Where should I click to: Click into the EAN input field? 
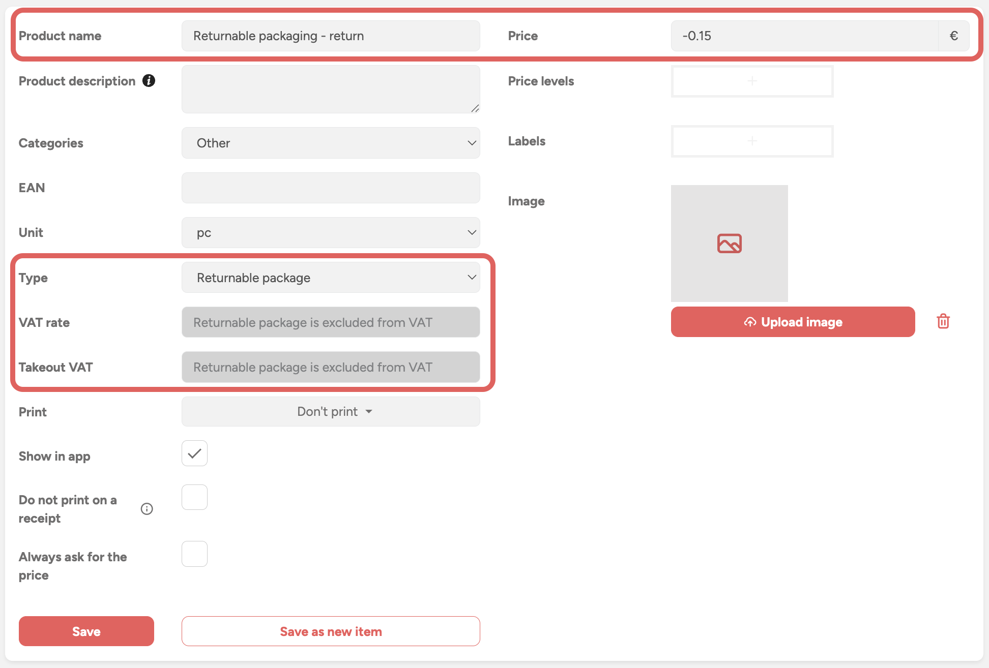coord(331,188)
